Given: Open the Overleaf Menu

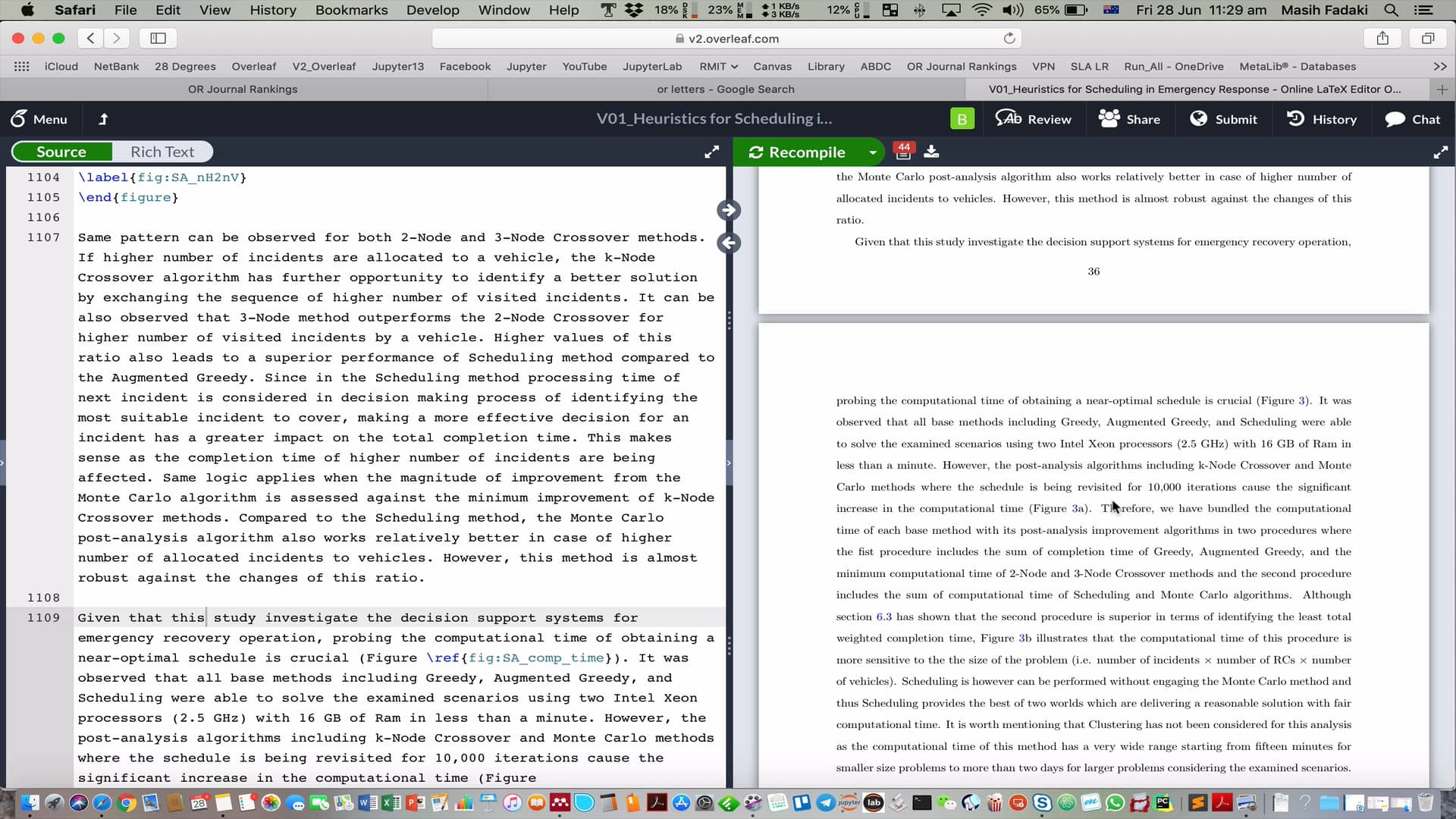Looking at the screenshot, I should 39,119.
